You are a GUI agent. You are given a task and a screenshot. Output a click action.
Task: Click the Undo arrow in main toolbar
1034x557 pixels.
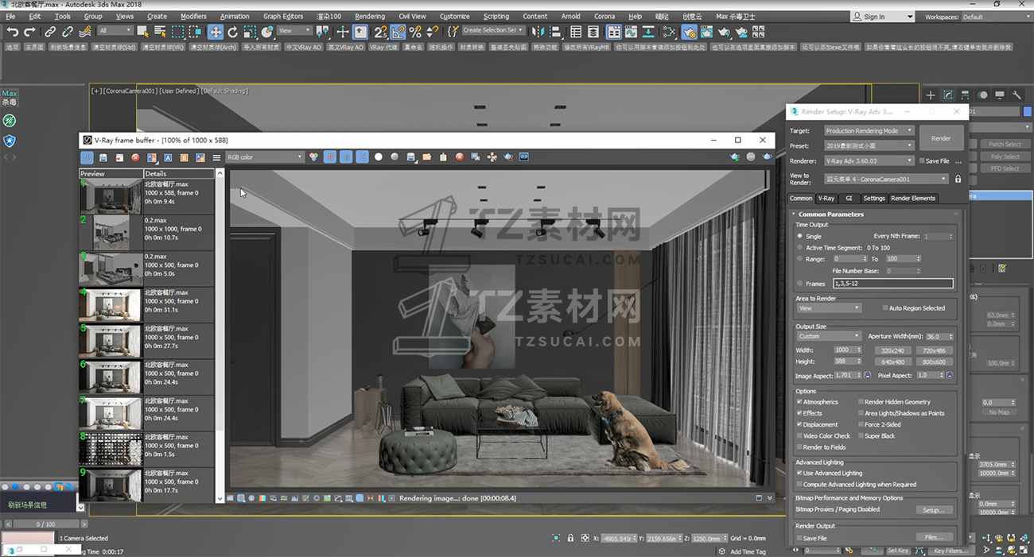click(x=13, y=32)
